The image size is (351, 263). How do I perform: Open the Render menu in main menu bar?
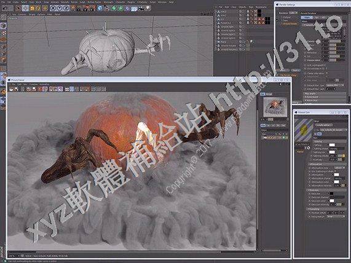tap(74, 2)
